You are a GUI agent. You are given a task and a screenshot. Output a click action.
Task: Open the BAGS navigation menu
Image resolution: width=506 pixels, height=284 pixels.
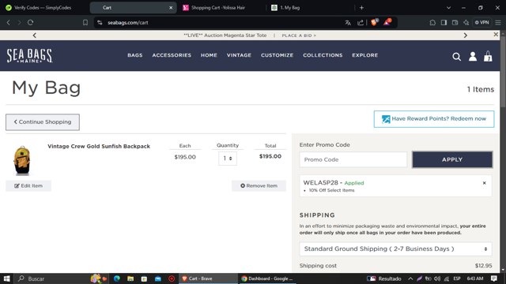point(135,55)
